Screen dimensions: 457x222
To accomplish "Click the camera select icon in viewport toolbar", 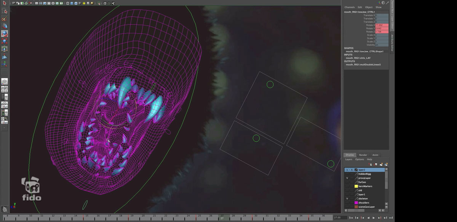I will tap(14, 3).
